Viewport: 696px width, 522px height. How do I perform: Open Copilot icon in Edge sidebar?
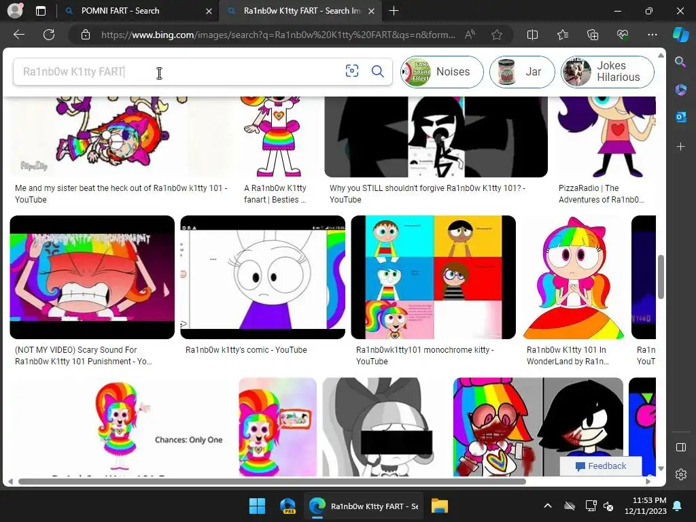tap(680, 35)
